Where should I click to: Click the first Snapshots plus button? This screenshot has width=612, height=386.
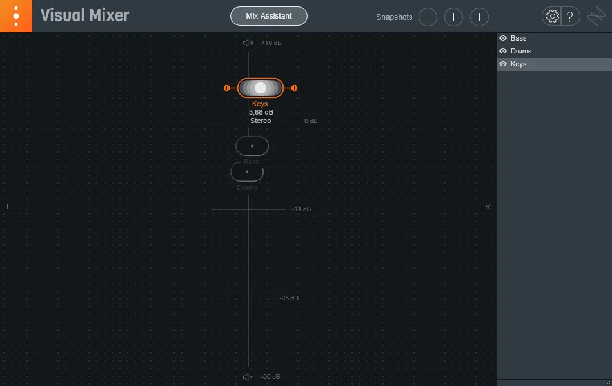pos(428,17)
